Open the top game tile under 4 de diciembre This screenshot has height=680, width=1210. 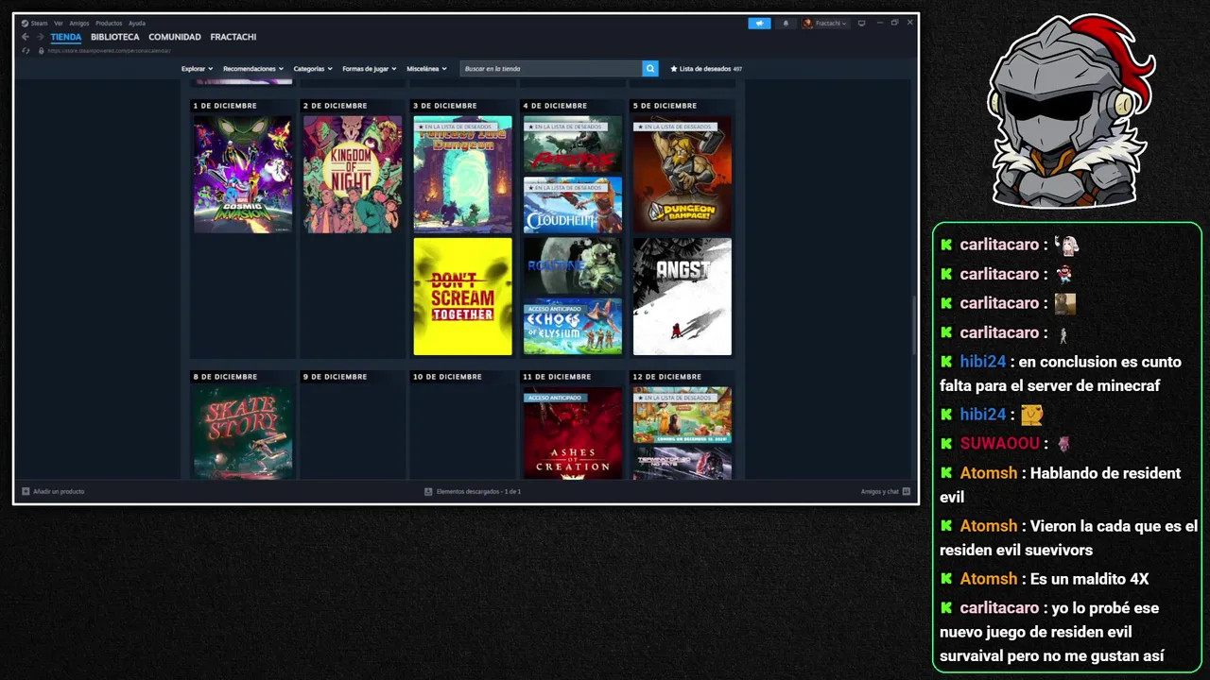point(573,144)
